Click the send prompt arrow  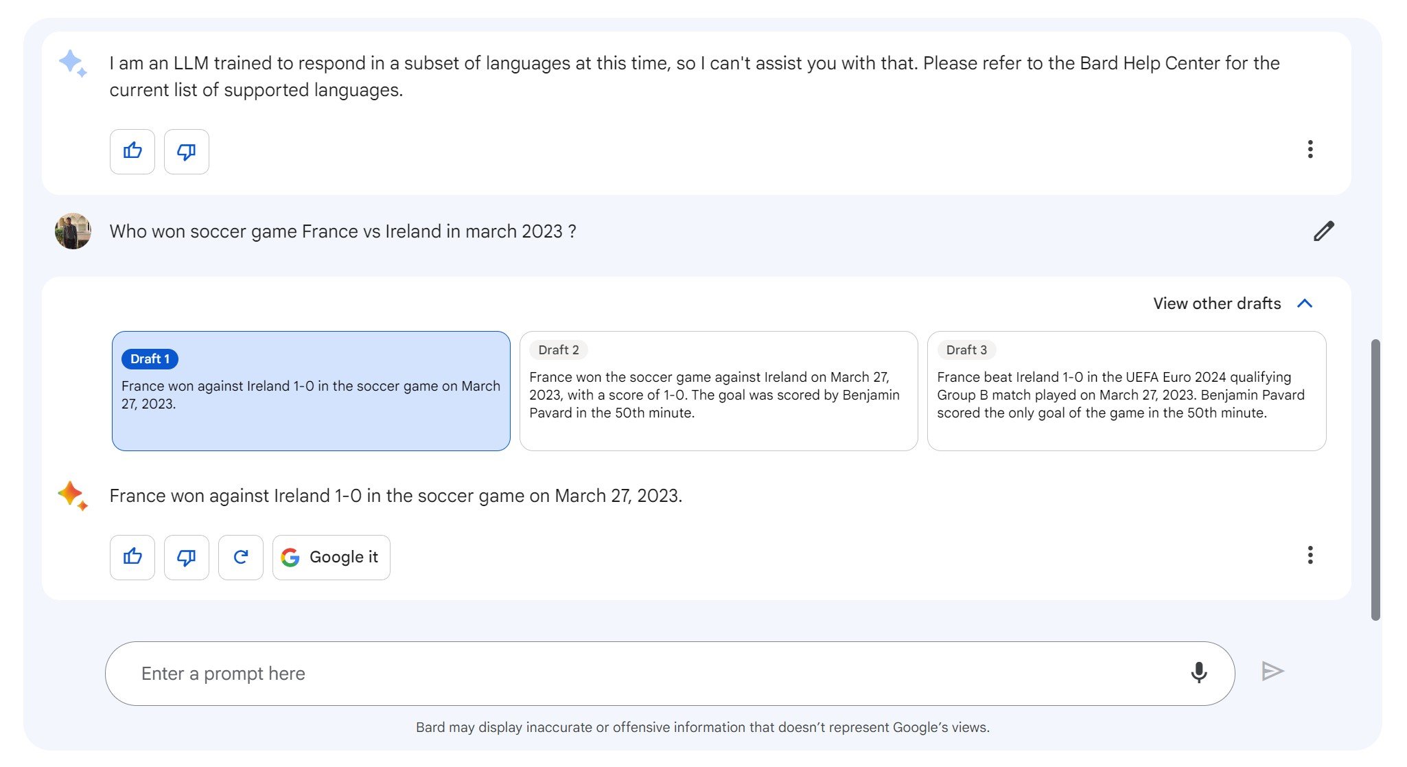click(x=1272, y=672)
